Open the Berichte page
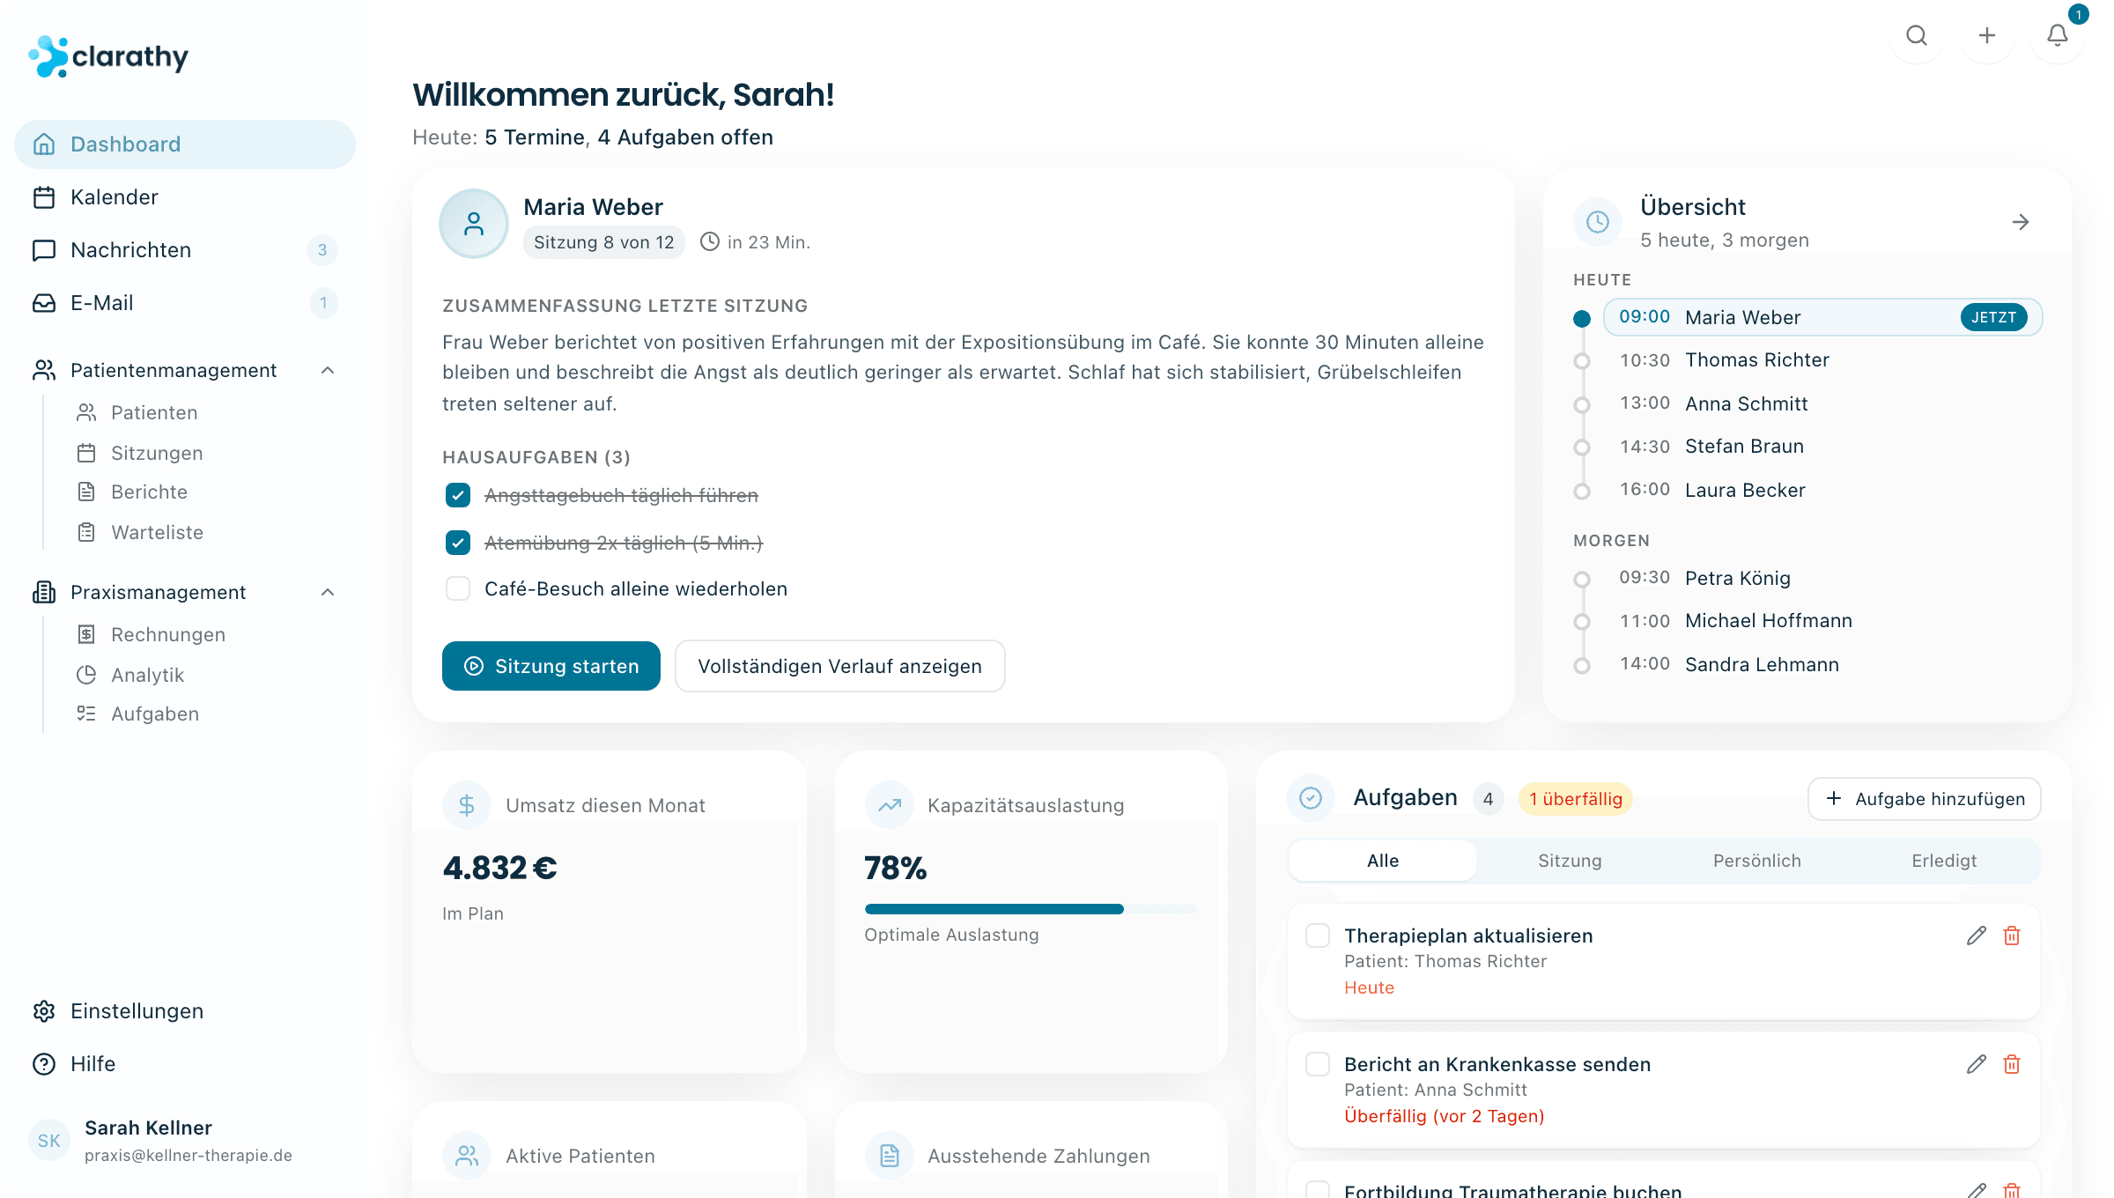 click(149, 492)
